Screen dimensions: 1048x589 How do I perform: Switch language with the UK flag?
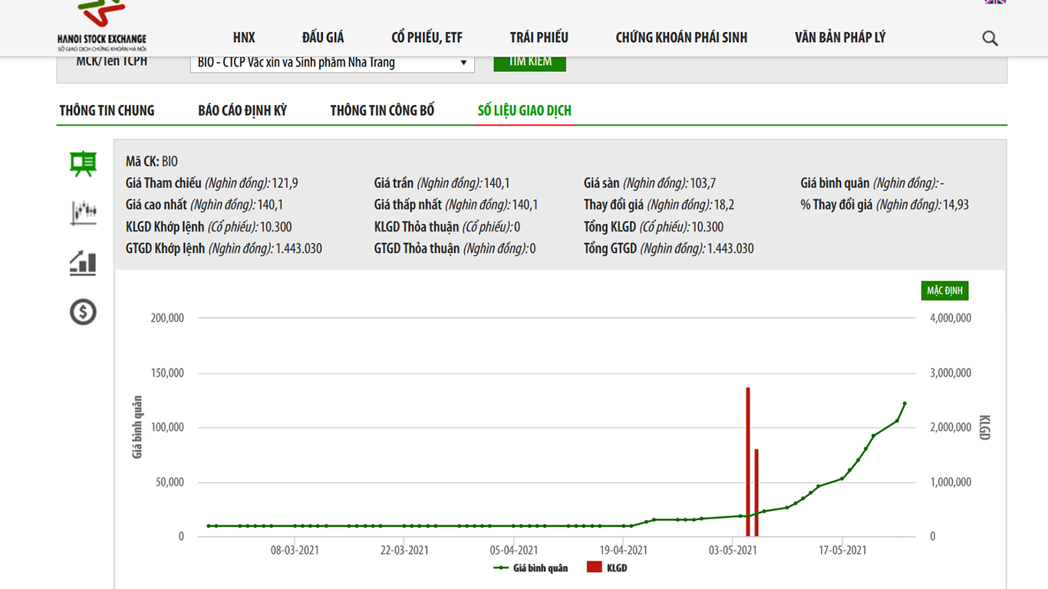(995, 2)
